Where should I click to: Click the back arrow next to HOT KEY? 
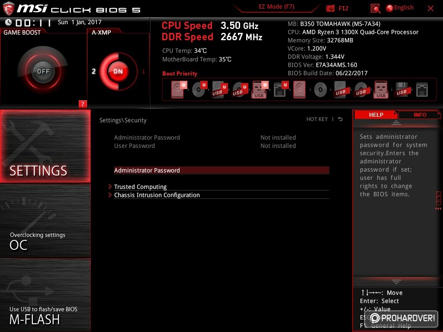[x=340, y=119]
